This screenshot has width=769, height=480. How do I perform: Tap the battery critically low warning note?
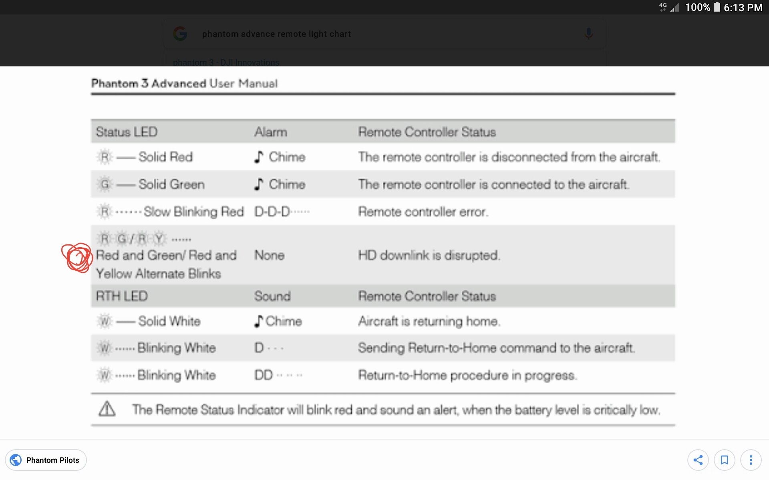[396, 410]
